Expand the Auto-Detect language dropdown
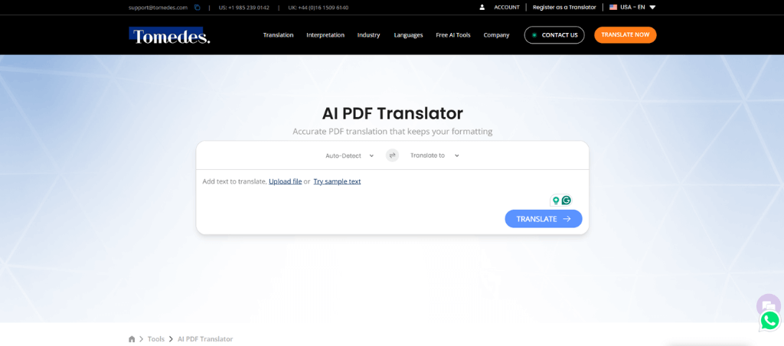 click(x=349, y=155)
